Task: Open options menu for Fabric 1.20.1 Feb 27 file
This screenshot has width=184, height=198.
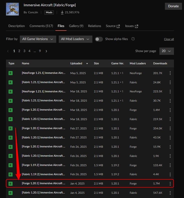Action: (x=170, y=137)
